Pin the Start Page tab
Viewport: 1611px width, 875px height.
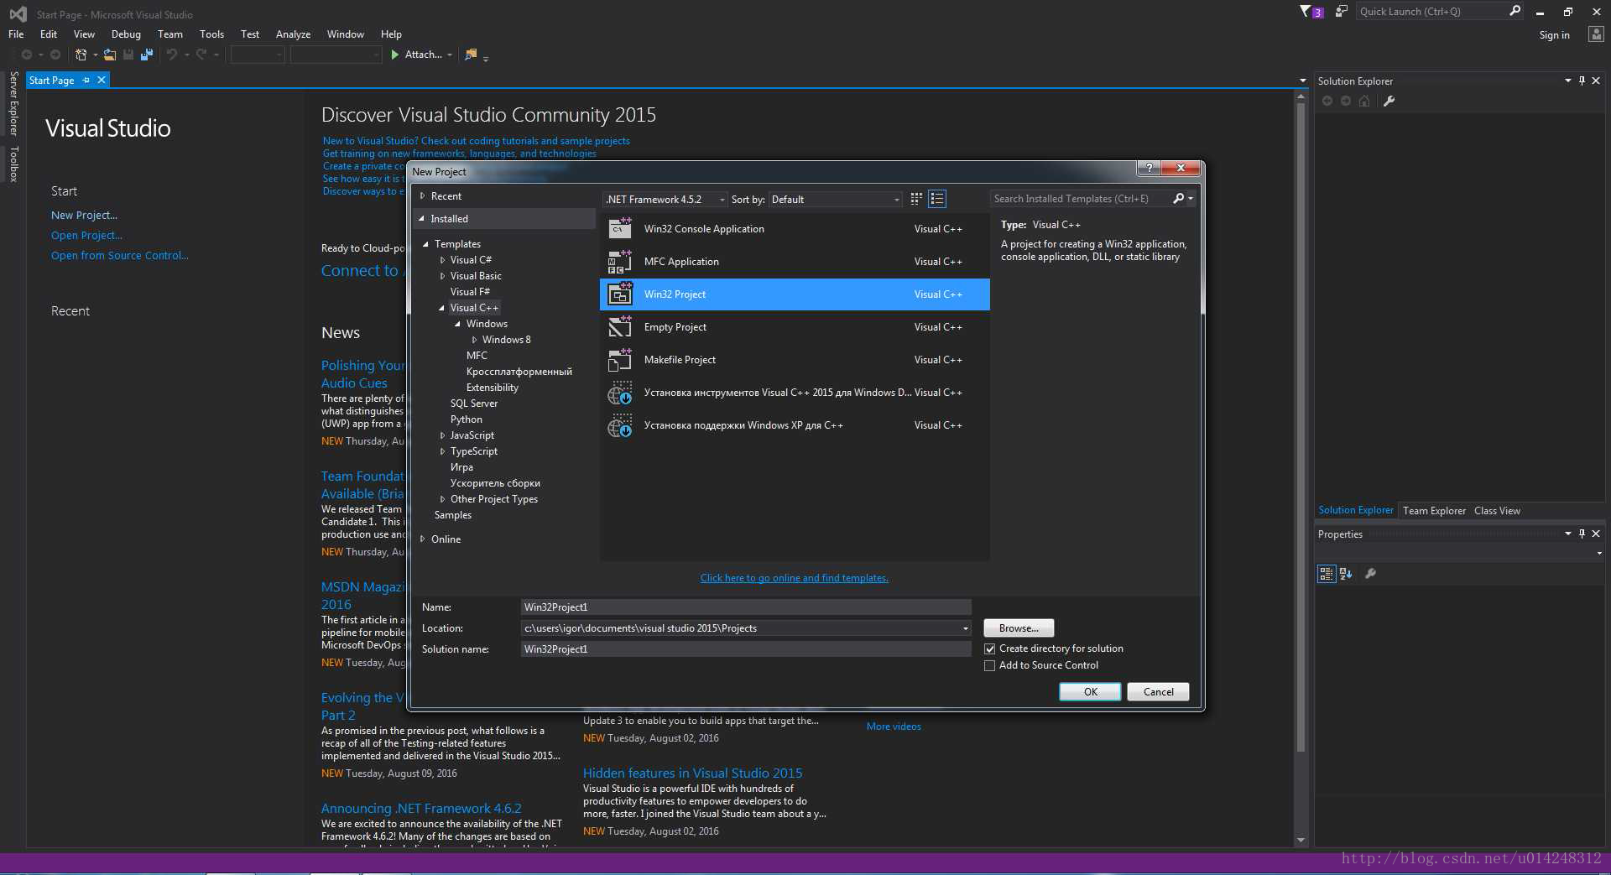[86, 81]
